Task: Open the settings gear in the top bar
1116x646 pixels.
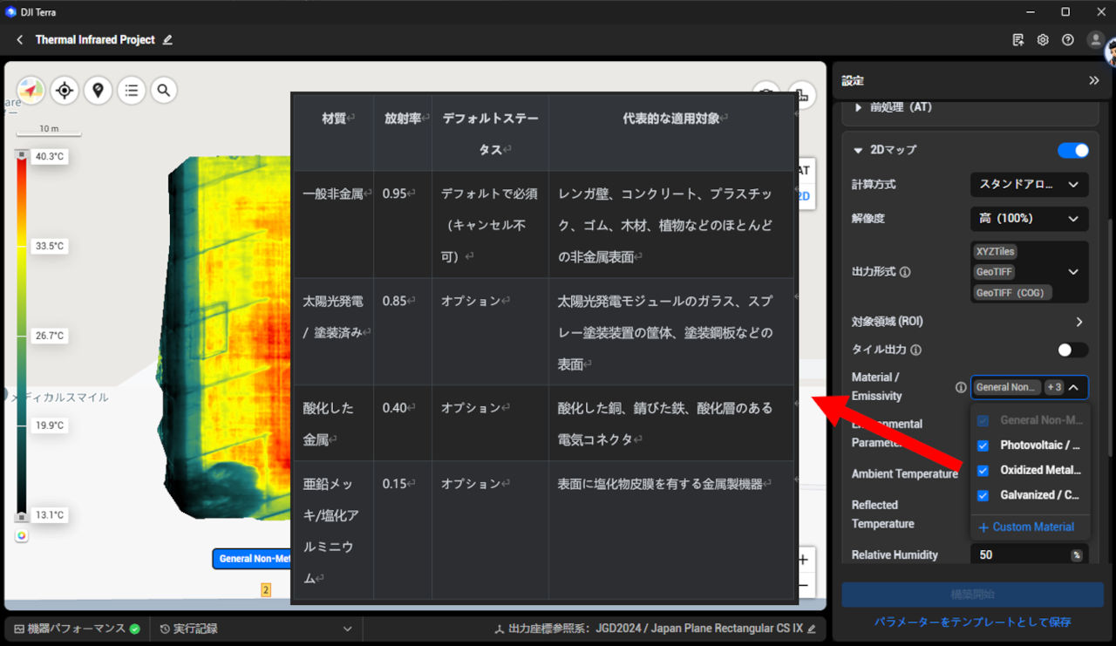Action: tap(1043, 40)
